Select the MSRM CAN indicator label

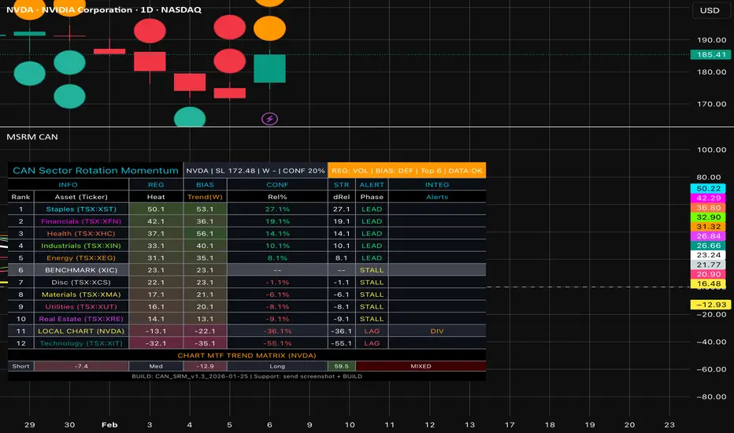click(x=32, y=137)
